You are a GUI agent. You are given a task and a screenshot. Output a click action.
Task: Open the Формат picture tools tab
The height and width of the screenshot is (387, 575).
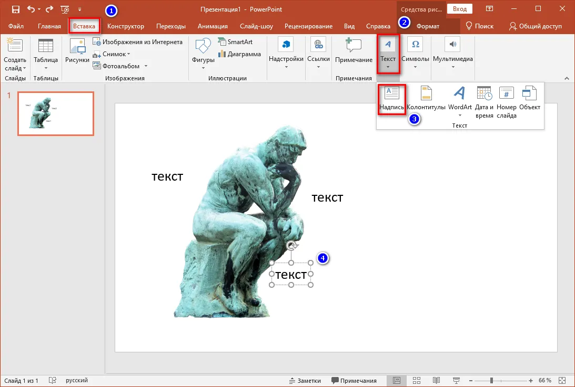(x=428, y=26)
